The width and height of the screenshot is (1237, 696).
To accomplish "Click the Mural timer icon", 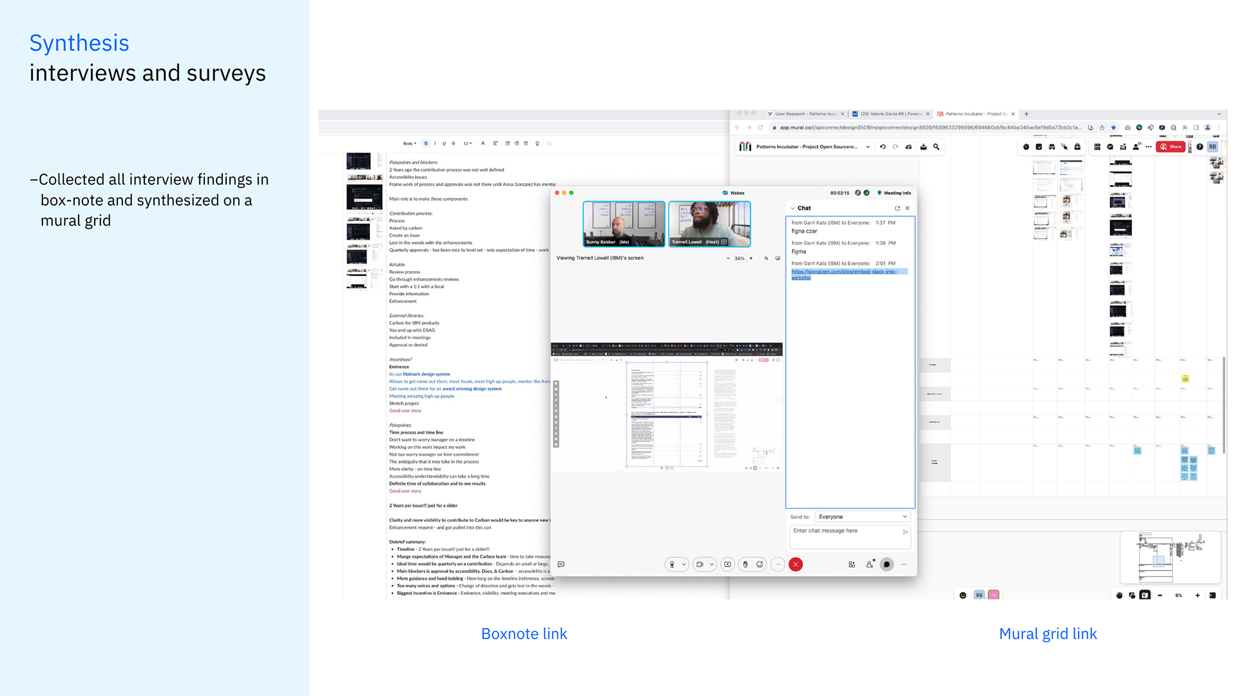I will 1026,147.
